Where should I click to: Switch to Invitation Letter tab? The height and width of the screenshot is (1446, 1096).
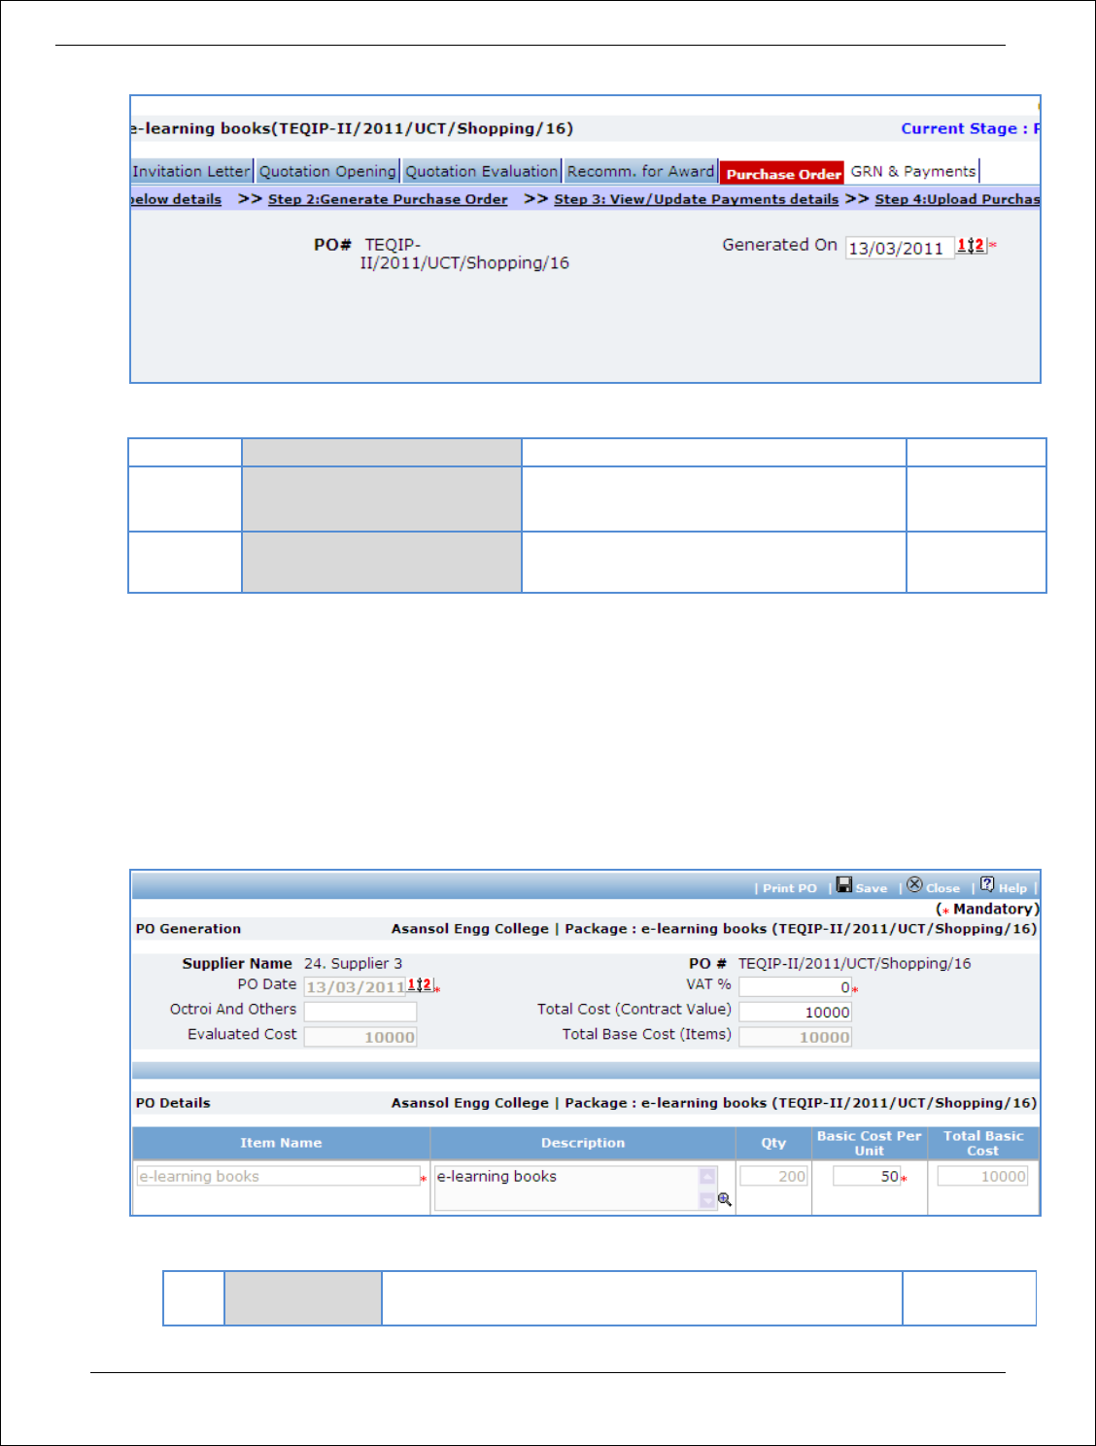(x=191, y=171)
